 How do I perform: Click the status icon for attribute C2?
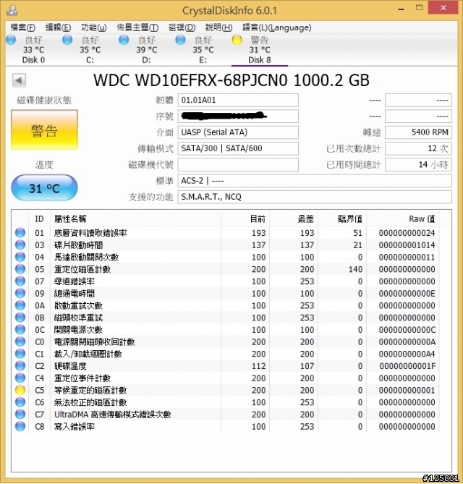point(20,366)
